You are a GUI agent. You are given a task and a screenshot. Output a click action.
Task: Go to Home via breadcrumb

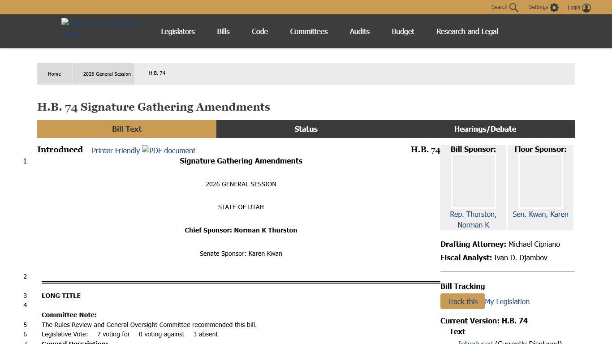pos(54,73)
